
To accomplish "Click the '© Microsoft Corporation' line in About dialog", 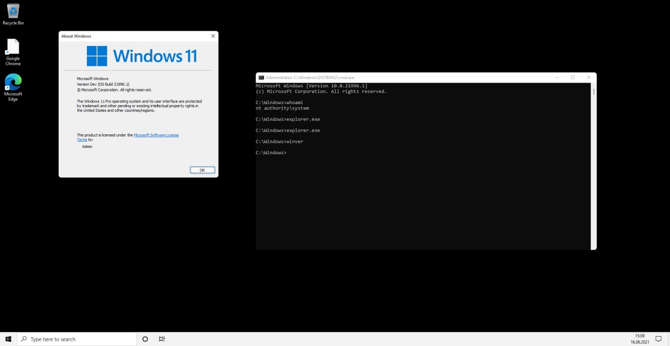I will [x=114, y=90].
